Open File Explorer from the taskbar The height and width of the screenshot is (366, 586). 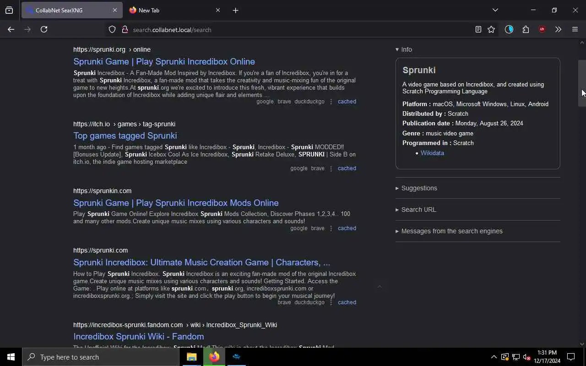[191, 357]
